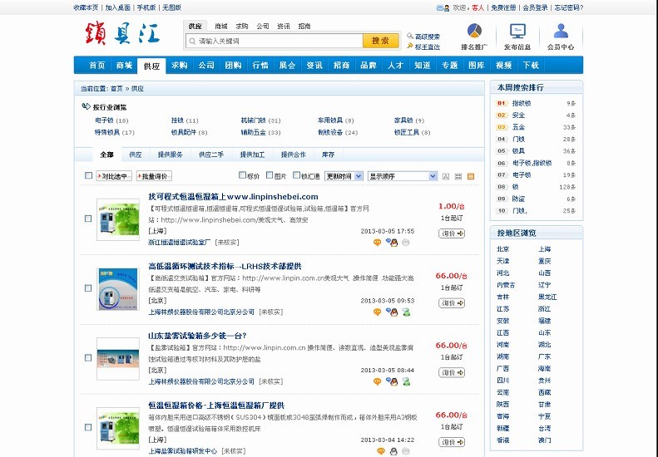The width and height of the screenshot is (658, 457).
Task: Enable the 标价 filter checkbox
Action: click(x=242, y=176)
